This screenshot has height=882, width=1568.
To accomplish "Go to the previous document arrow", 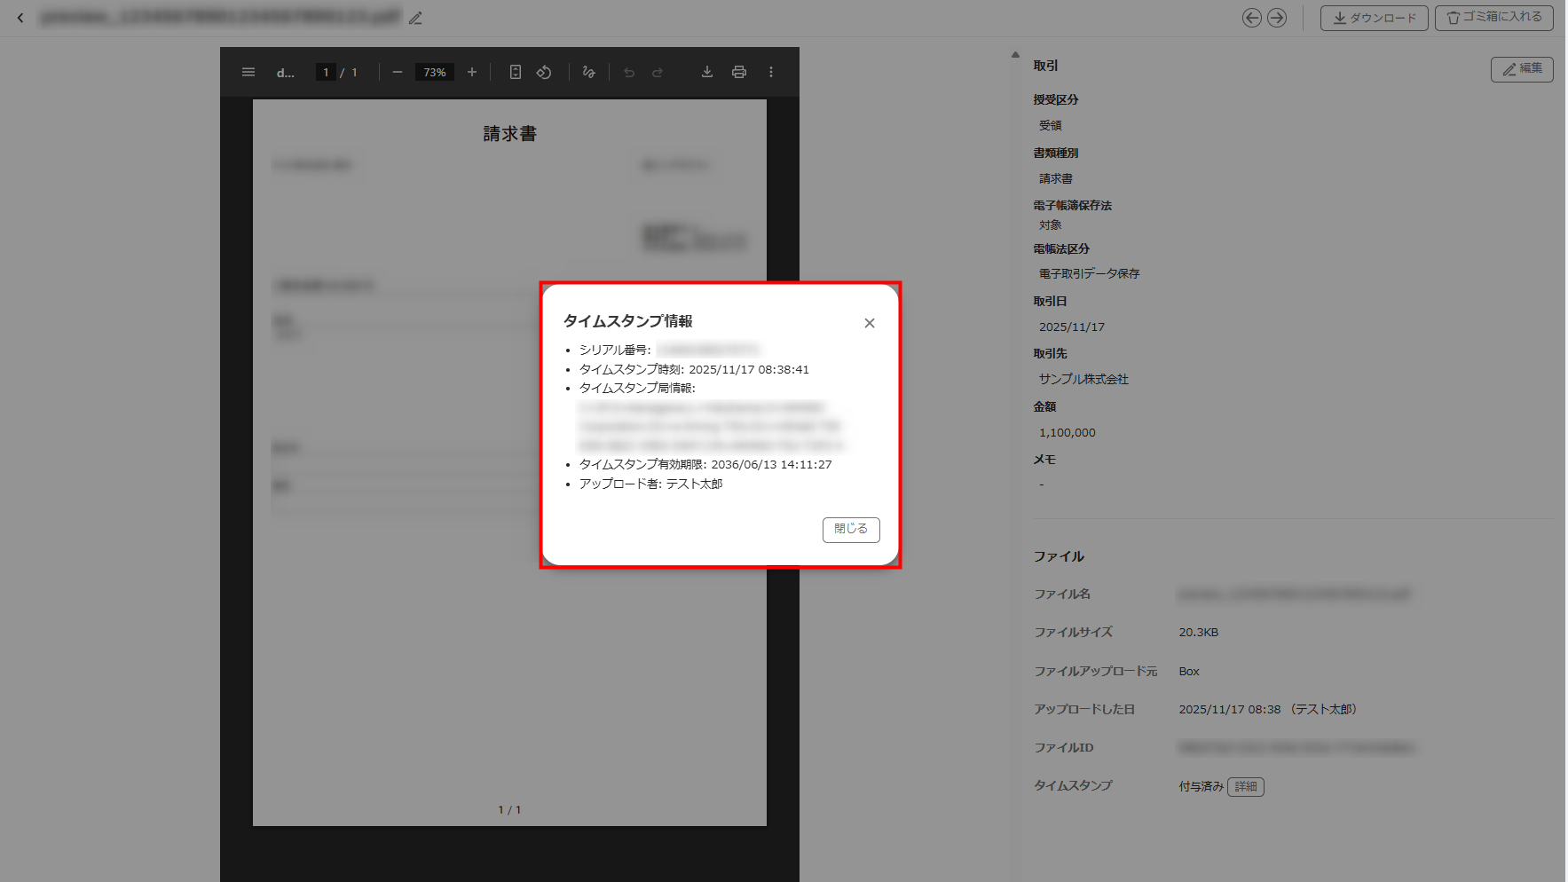I will [x=1251, y=18].
